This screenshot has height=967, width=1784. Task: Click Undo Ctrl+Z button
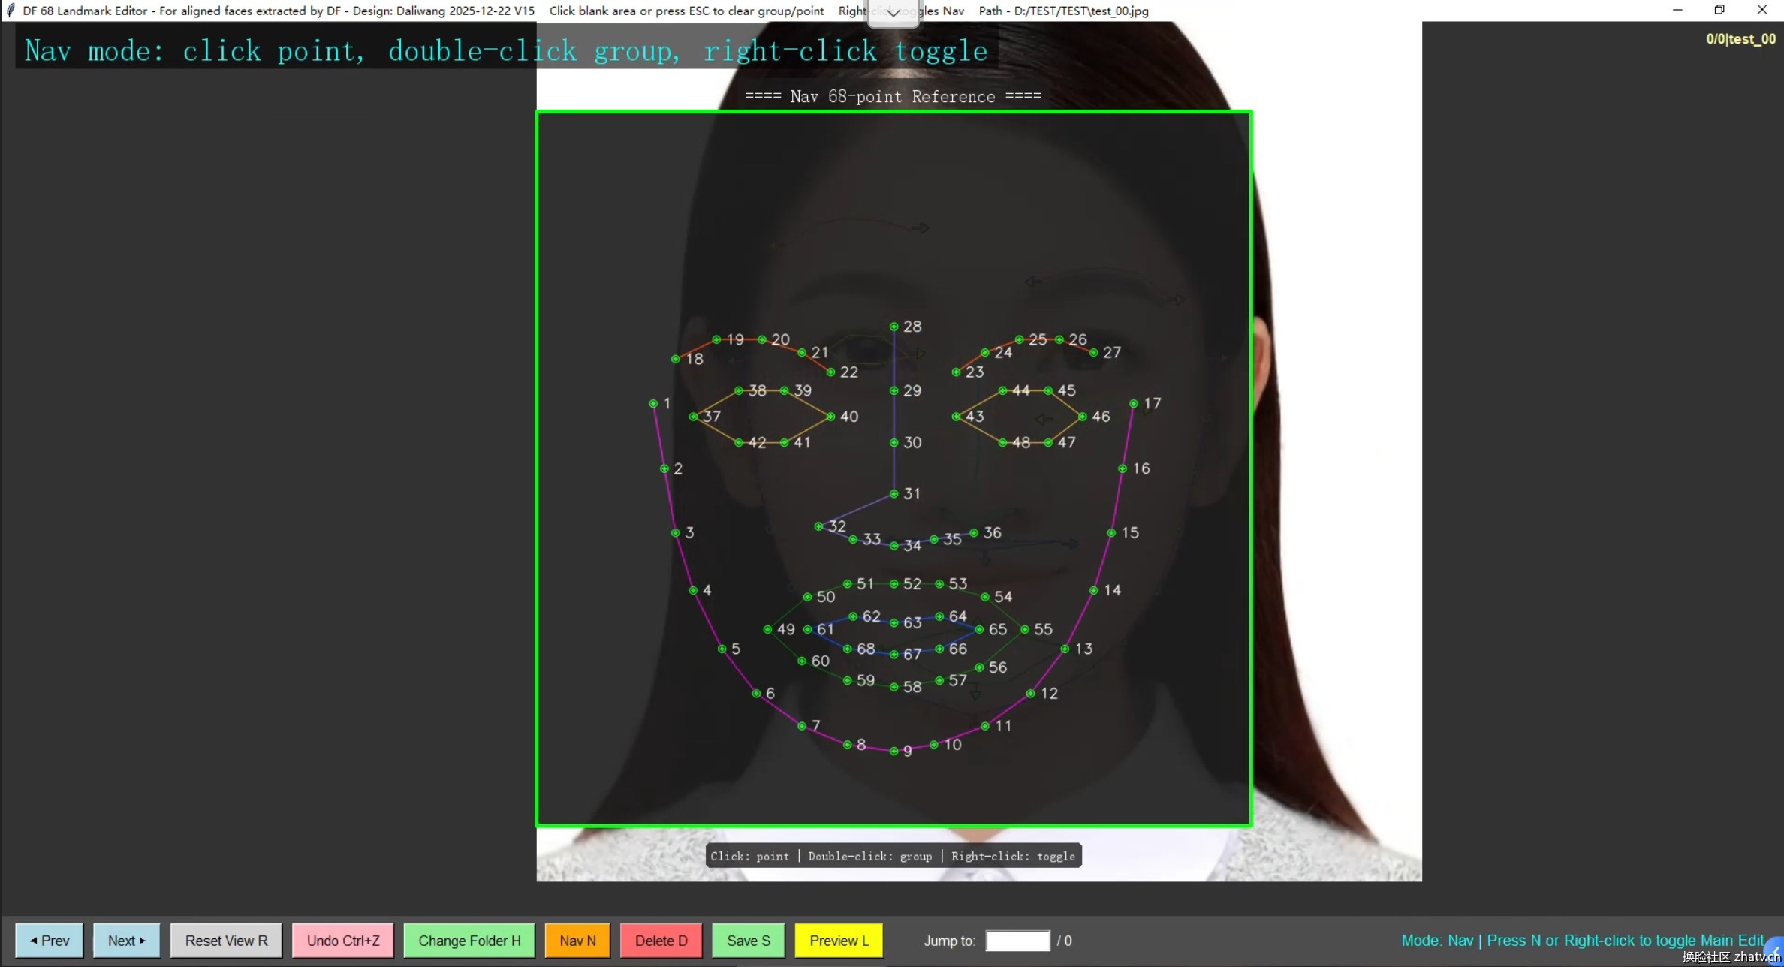click(342, 941)
